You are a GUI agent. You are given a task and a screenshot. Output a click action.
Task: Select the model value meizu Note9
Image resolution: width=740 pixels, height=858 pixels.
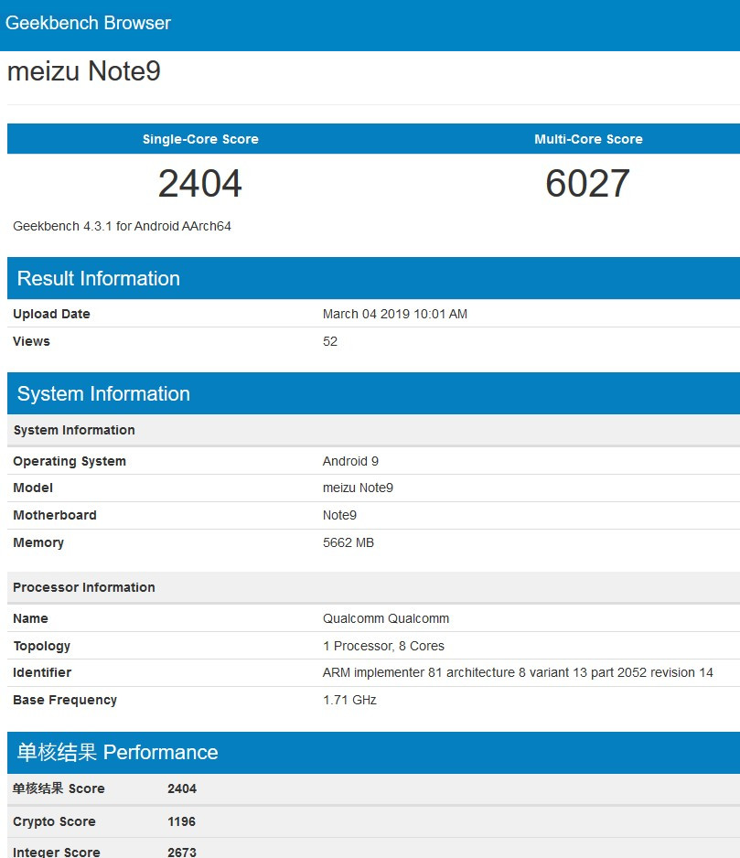[x=358, y=488]
